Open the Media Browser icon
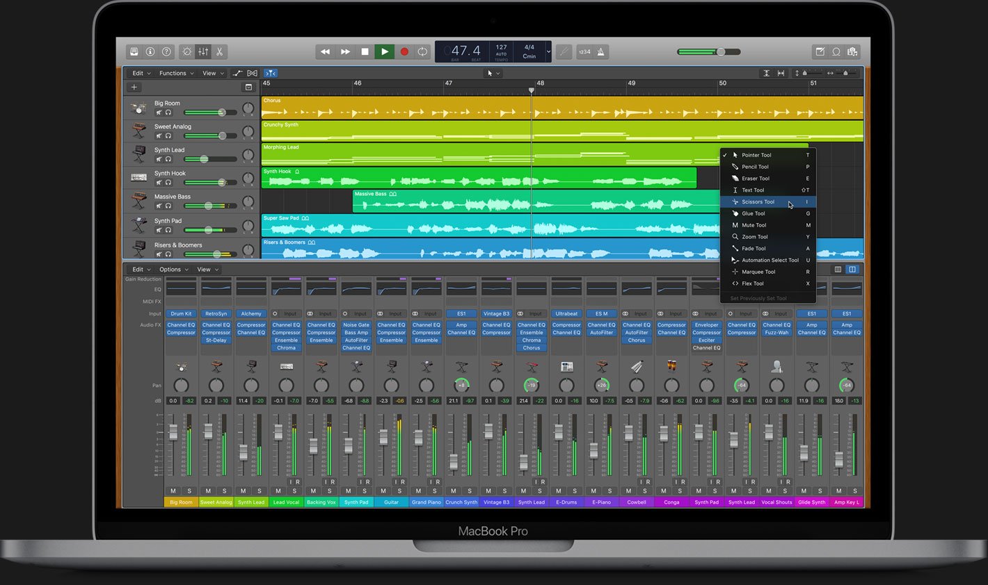Image resolution: width=988 pixels, height=585 pixels. [852, 51]
